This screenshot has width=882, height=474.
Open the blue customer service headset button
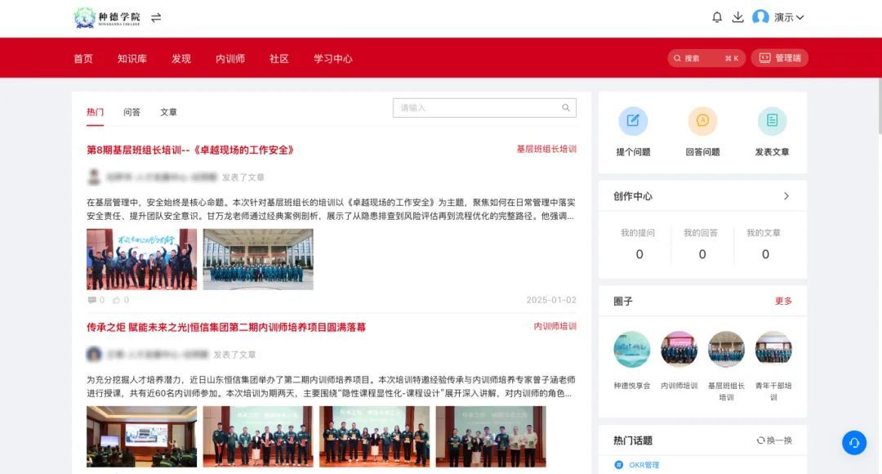point(854,443)
